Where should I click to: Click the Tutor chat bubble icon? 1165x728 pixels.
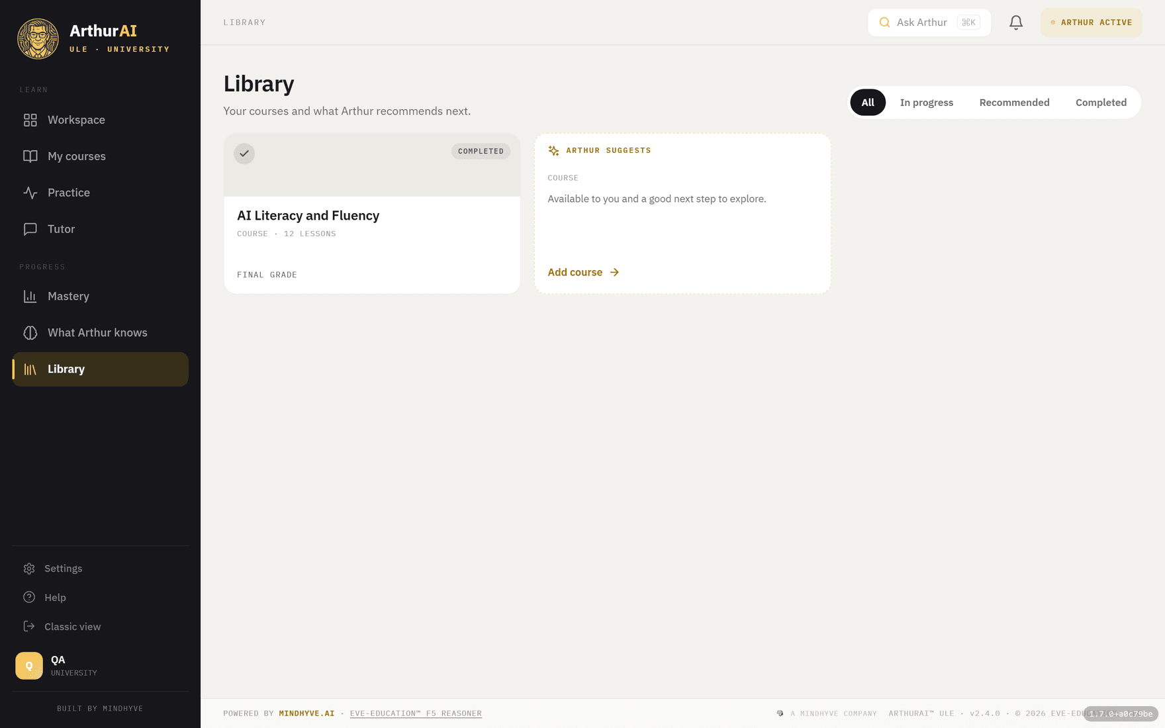[x=30, y=229]
